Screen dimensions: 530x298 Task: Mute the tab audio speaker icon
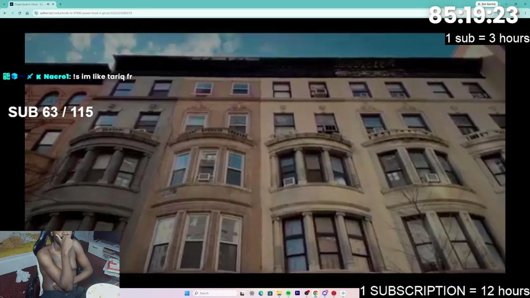click(x=48, y=4)
